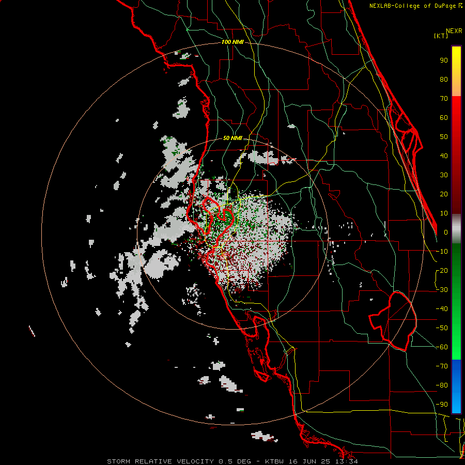Click the KTBW radar site identifier

(275, 461)
